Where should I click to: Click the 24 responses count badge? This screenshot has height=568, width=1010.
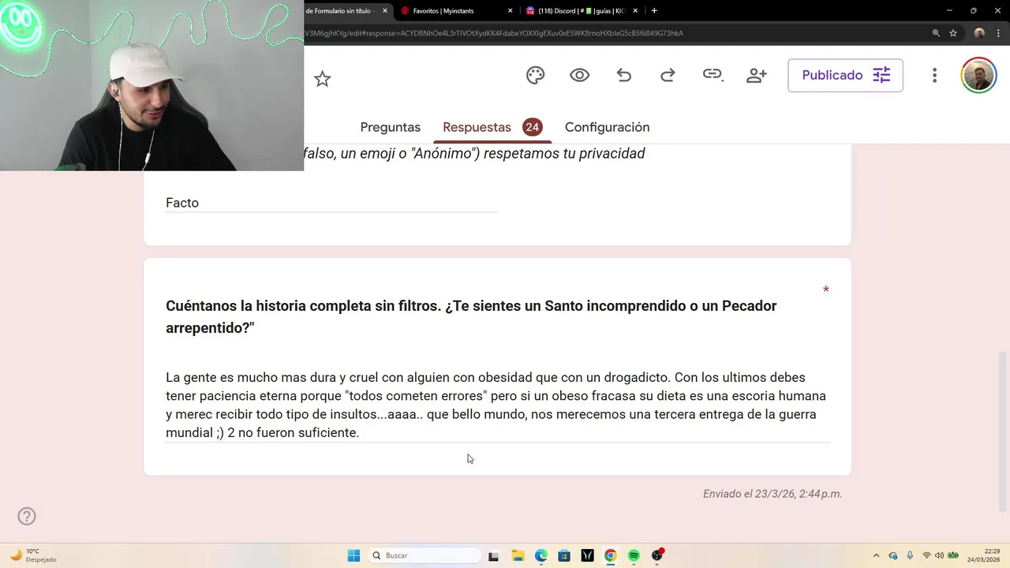(x=532, y=127)
